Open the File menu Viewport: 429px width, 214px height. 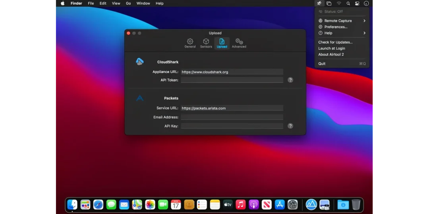91,3
